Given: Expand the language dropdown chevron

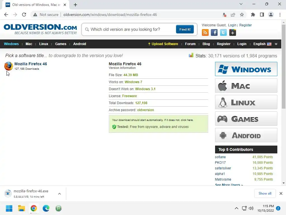Looking at the screenshot, I should coord(276,44).
